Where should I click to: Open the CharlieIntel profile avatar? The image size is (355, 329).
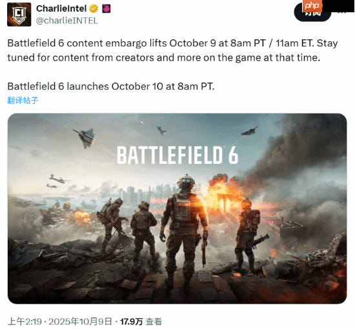[x=19, y=14]
